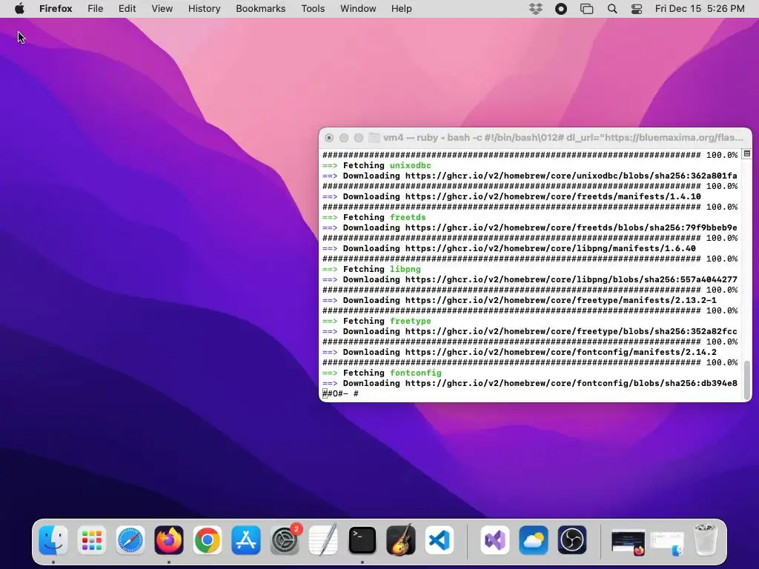Open the View menu

(162, 9)
